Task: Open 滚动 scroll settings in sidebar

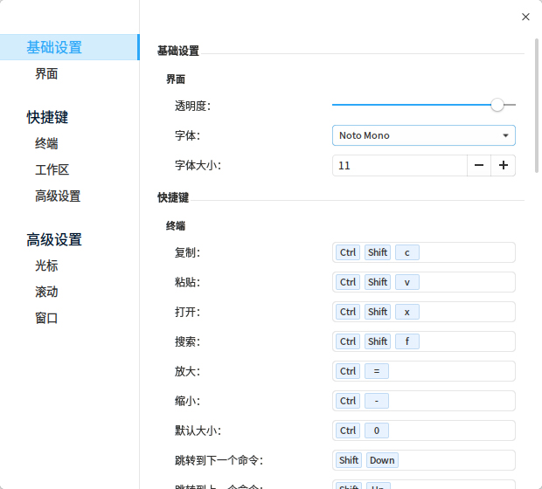Action: pyautogui.click(x=46, y=292)
